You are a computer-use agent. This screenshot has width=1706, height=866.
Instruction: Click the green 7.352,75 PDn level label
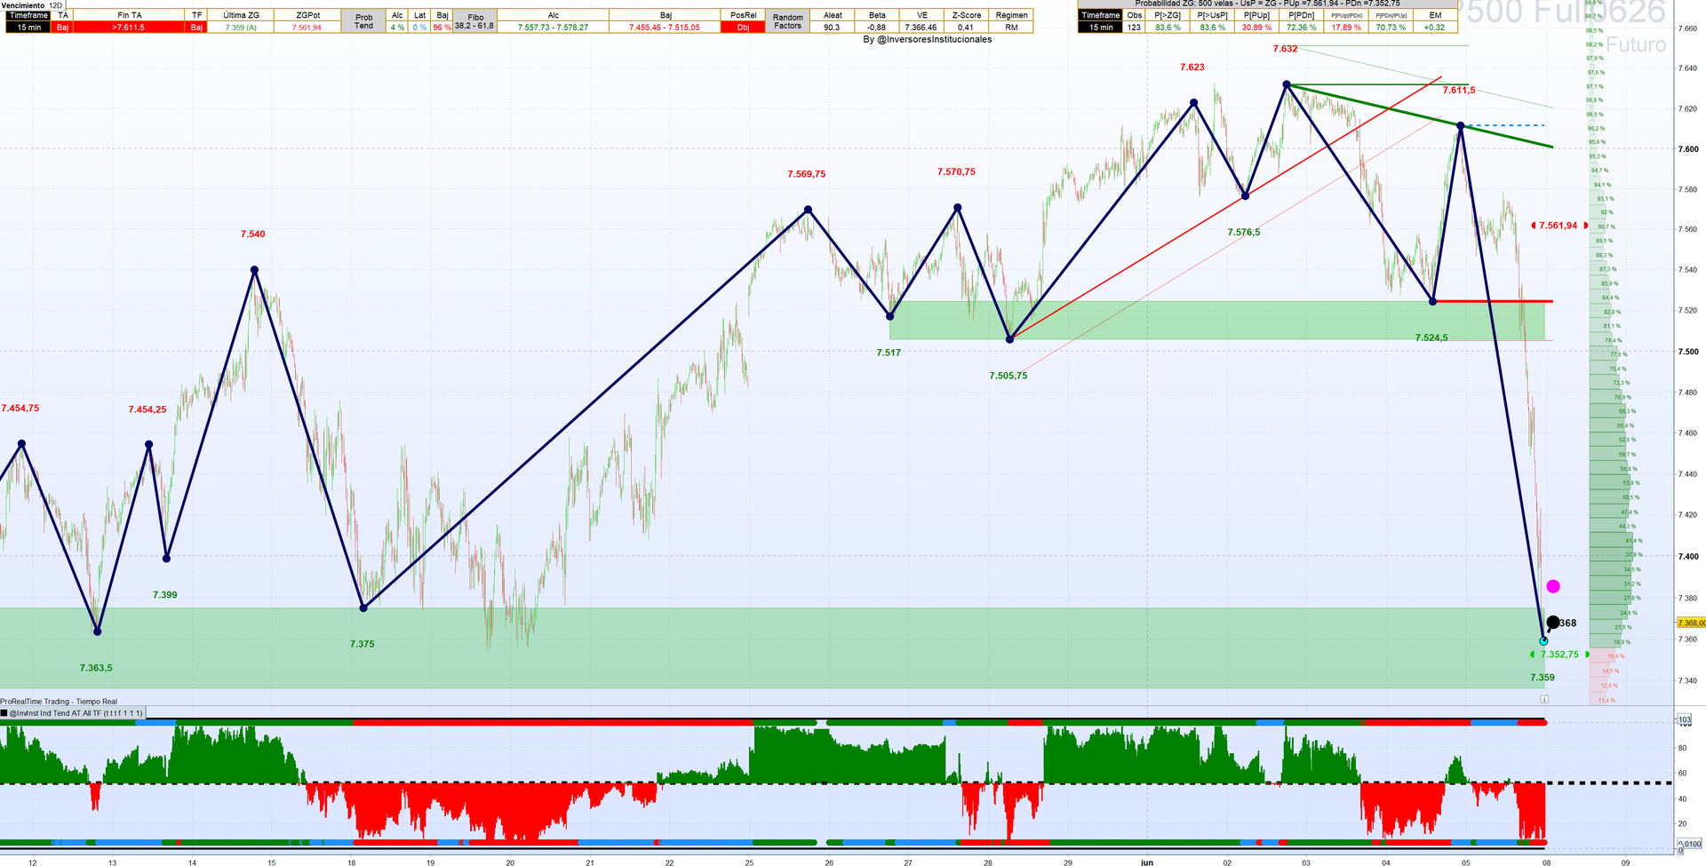tap(1559, 655)
